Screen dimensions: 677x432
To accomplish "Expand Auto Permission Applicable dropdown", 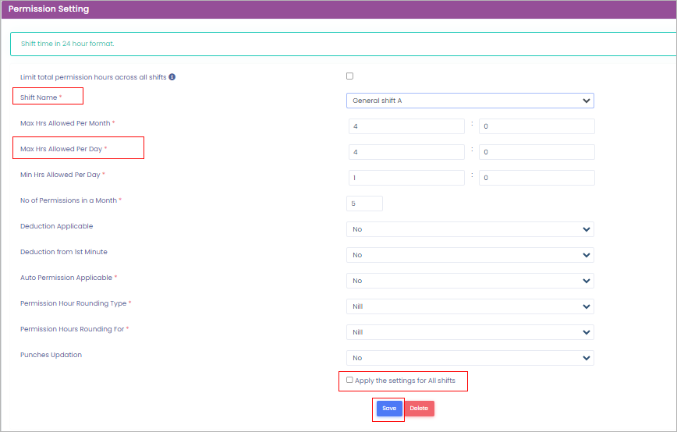I will (470, 281).
